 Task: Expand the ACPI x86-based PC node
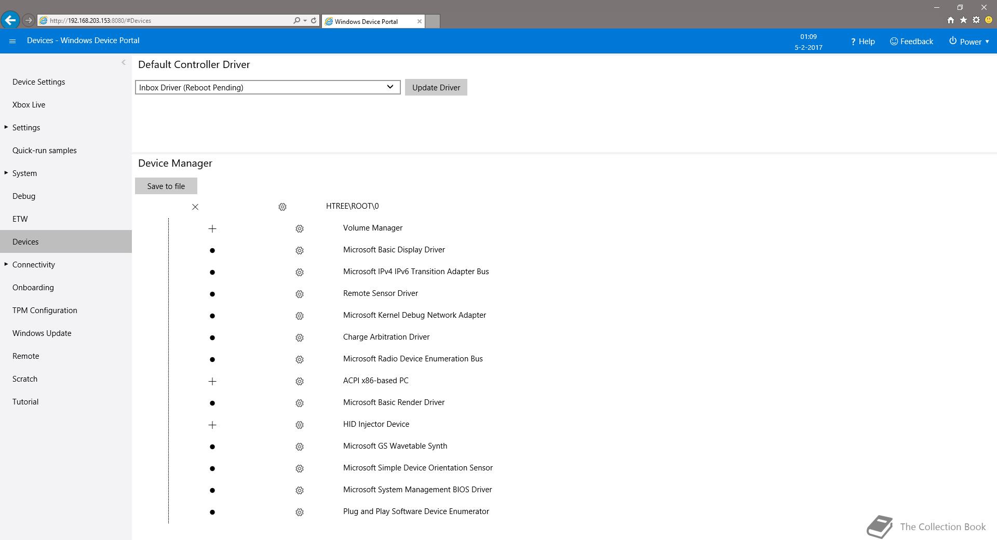[212, 381]
